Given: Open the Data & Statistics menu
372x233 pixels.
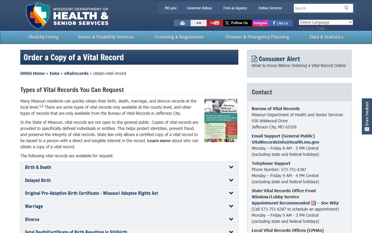Looking at the screenshot, I should tap(326, 37).
